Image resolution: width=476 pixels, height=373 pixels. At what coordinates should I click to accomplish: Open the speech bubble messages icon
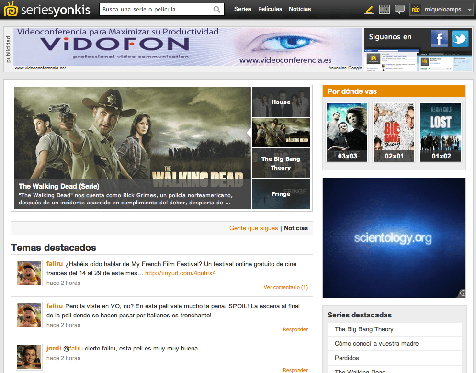click(399, 9)
